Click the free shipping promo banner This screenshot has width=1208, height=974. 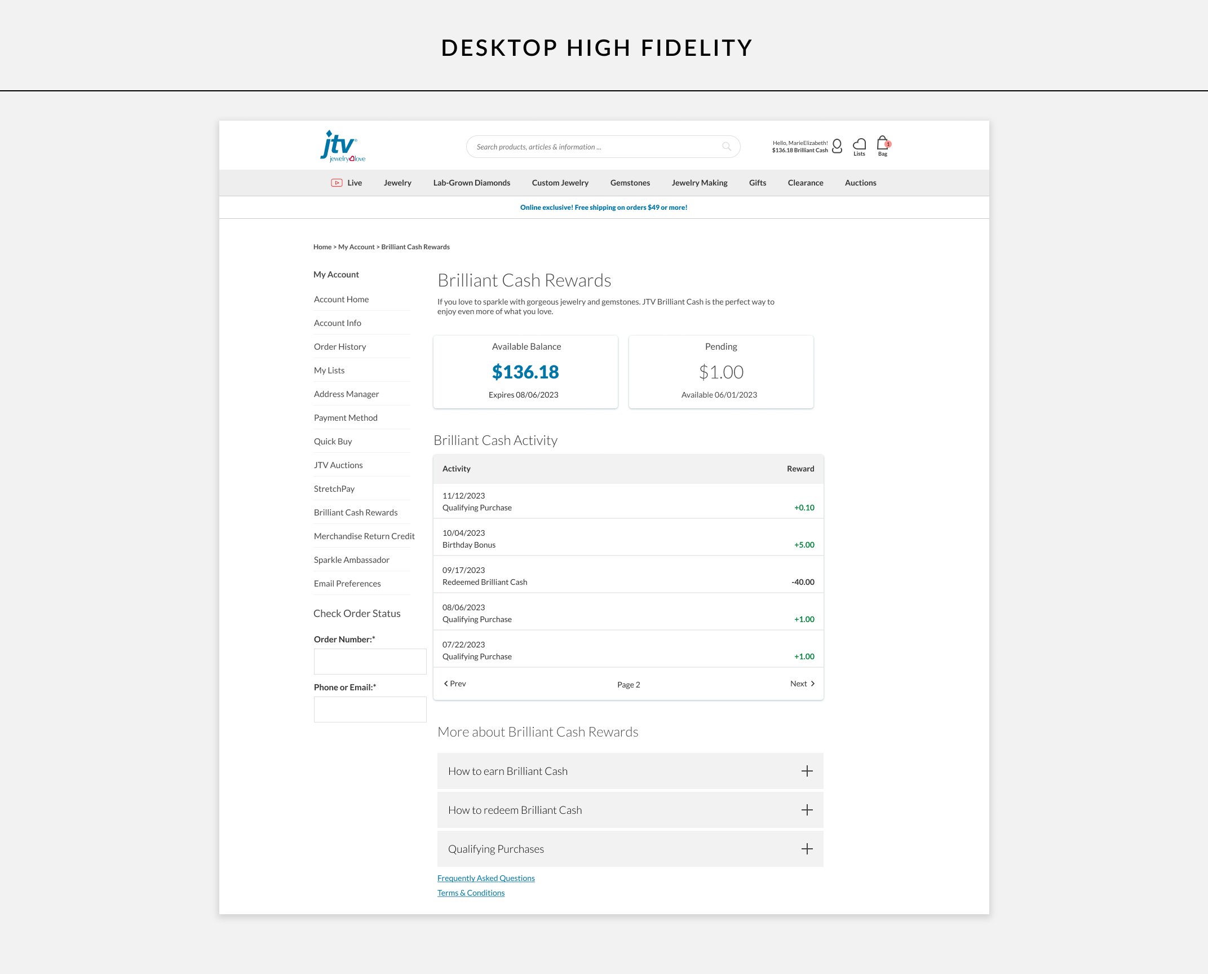(x=603, y=208)
